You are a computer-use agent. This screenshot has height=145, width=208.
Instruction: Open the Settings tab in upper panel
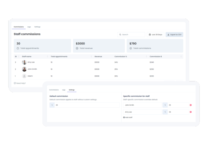(37, 27)
